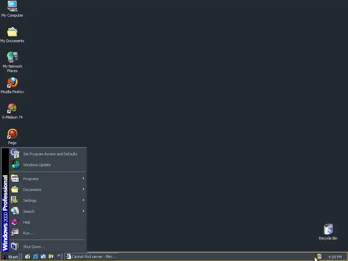Image resolution: width=348 pixels, height=261 pixels.
Task: Expand the Settings submenu
Action: click(x=47, y=201)
